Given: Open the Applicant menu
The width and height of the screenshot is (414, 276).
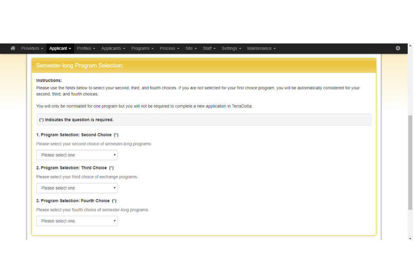Looking at the screenshot, I should 60,48.
